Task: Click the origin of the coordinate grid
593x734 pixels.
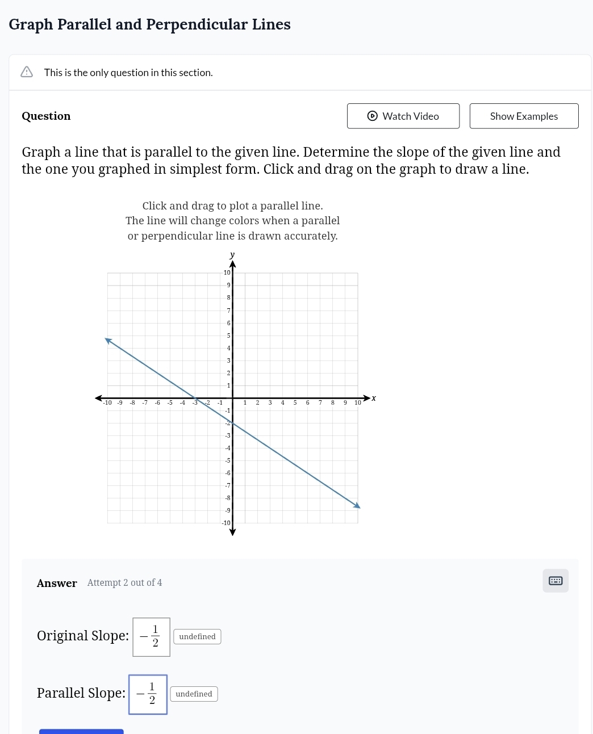Action: tap(232, 398)
